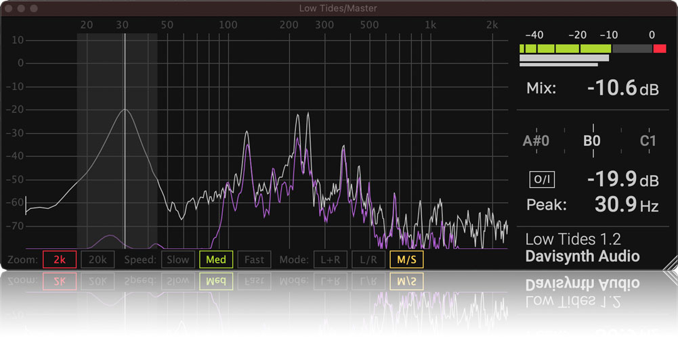
Task: Click the white peak marker line at 30 Hz
Action: coord(124,169)
